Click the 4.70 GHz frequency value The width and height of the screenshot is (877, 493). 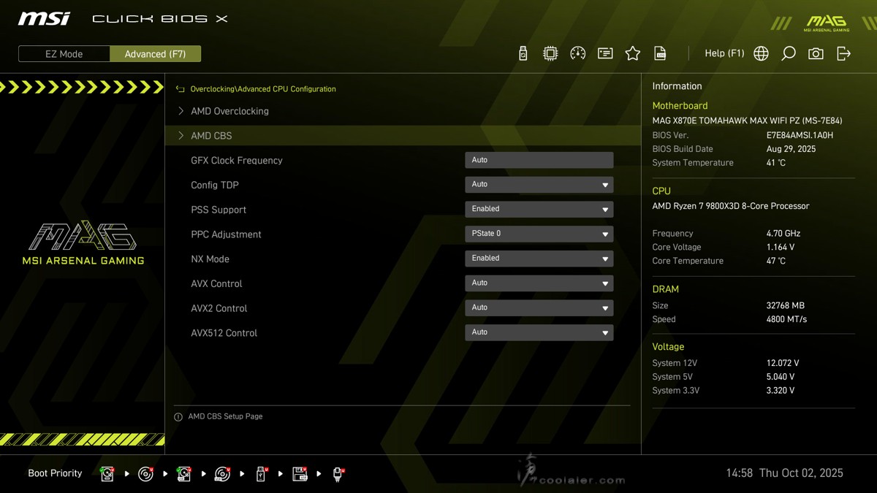pos(783,234)
